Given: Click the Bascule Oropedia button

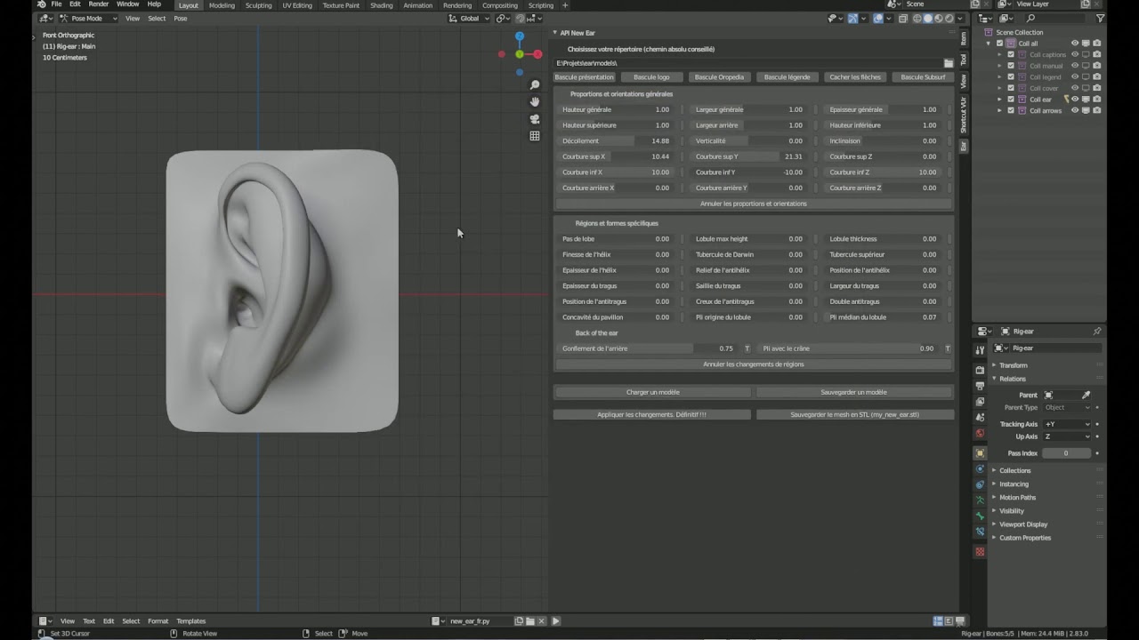Looking at the screenshot, I should [719, 77].
